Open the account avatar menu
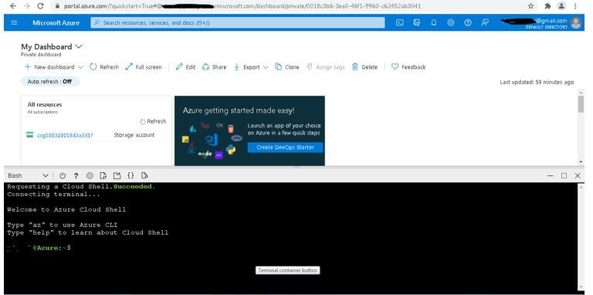593x295 pixels. click(x=576, y=22)
